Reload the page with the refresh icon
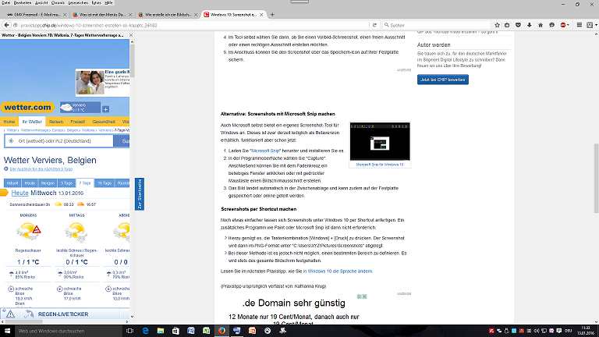 [x=374, y=25]
